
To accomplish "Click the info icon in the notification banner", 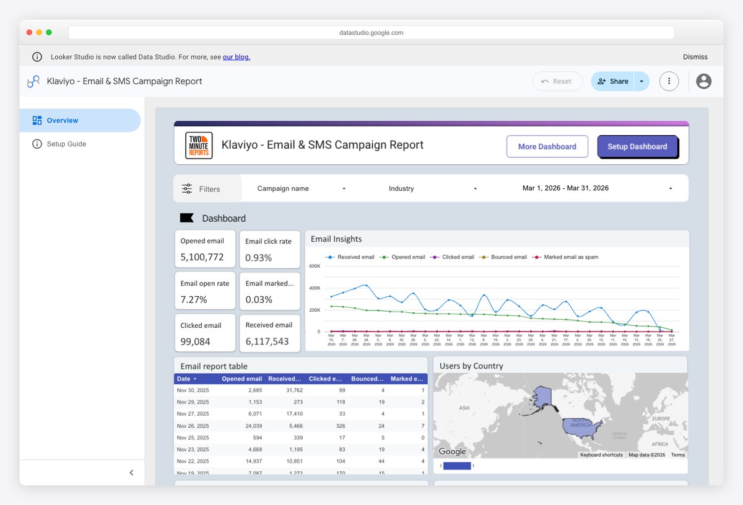I will pos(37,57).
